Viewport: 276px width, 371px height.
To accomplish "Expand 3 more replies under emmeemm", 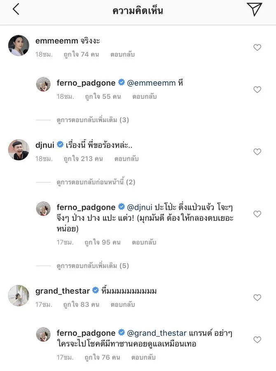I will pos(93,120).
